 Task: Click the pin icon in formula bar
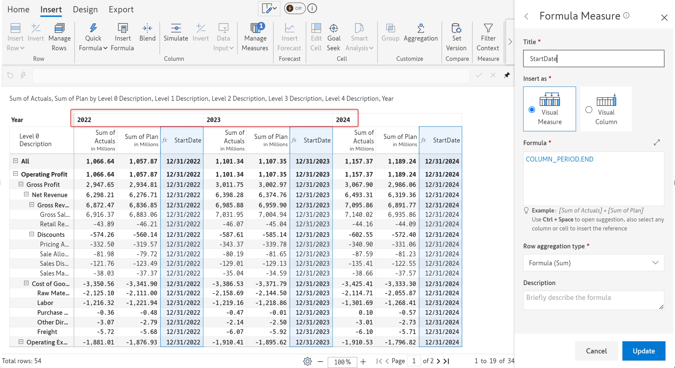coord(507,75)
